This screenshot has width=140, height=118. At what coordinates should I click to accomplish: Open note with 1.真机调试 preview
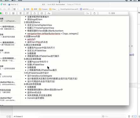pyautogui.click(x=10, y=91)
